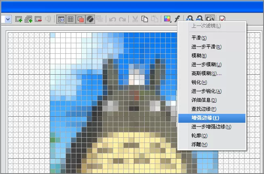Apply the 浮雕(M) filter
This screenshot has height=174, width=264.
(x=212, y=145)
